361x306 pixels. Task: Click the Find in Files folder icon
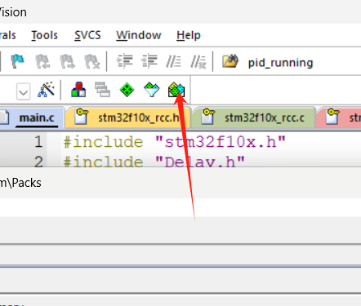pyautogui.click(x=230, y=61)
